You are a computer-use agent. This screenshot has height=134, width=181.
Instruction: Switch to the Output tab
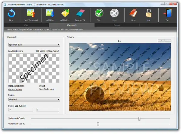(117, 25)
